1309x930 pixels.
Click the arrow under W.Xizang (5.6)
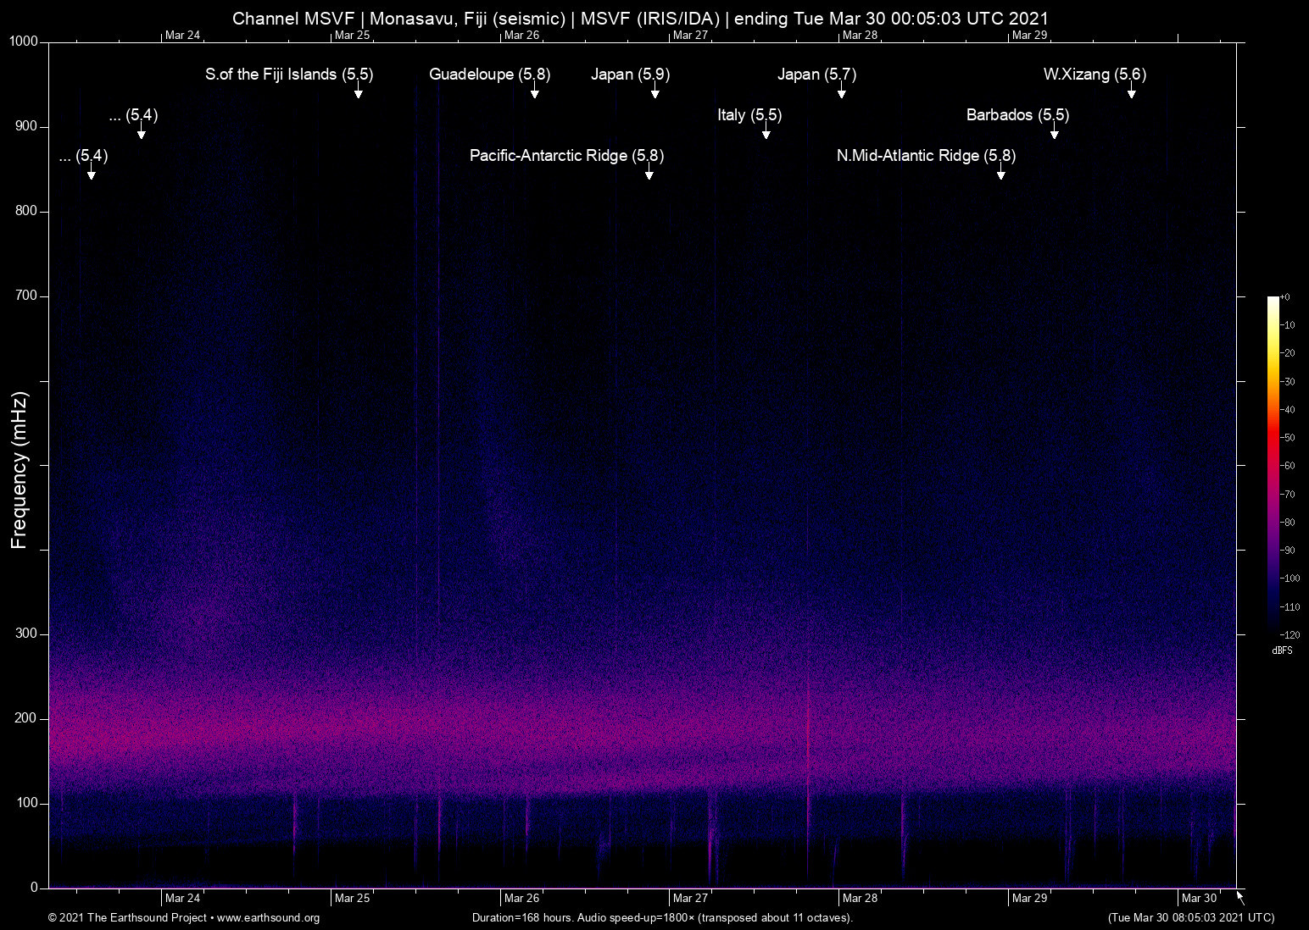tap(1131, 92)
